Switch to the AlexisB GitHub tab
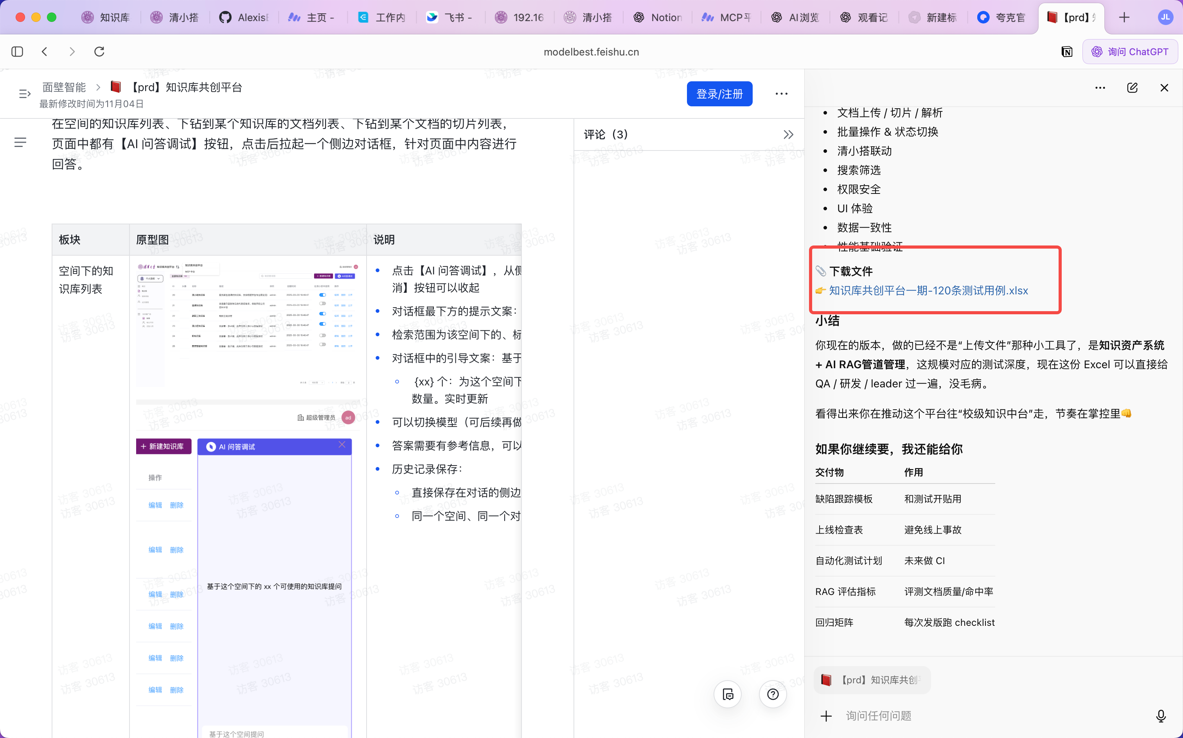The image size is (1183, 738). pyautogui.click(x=244, y=18)
